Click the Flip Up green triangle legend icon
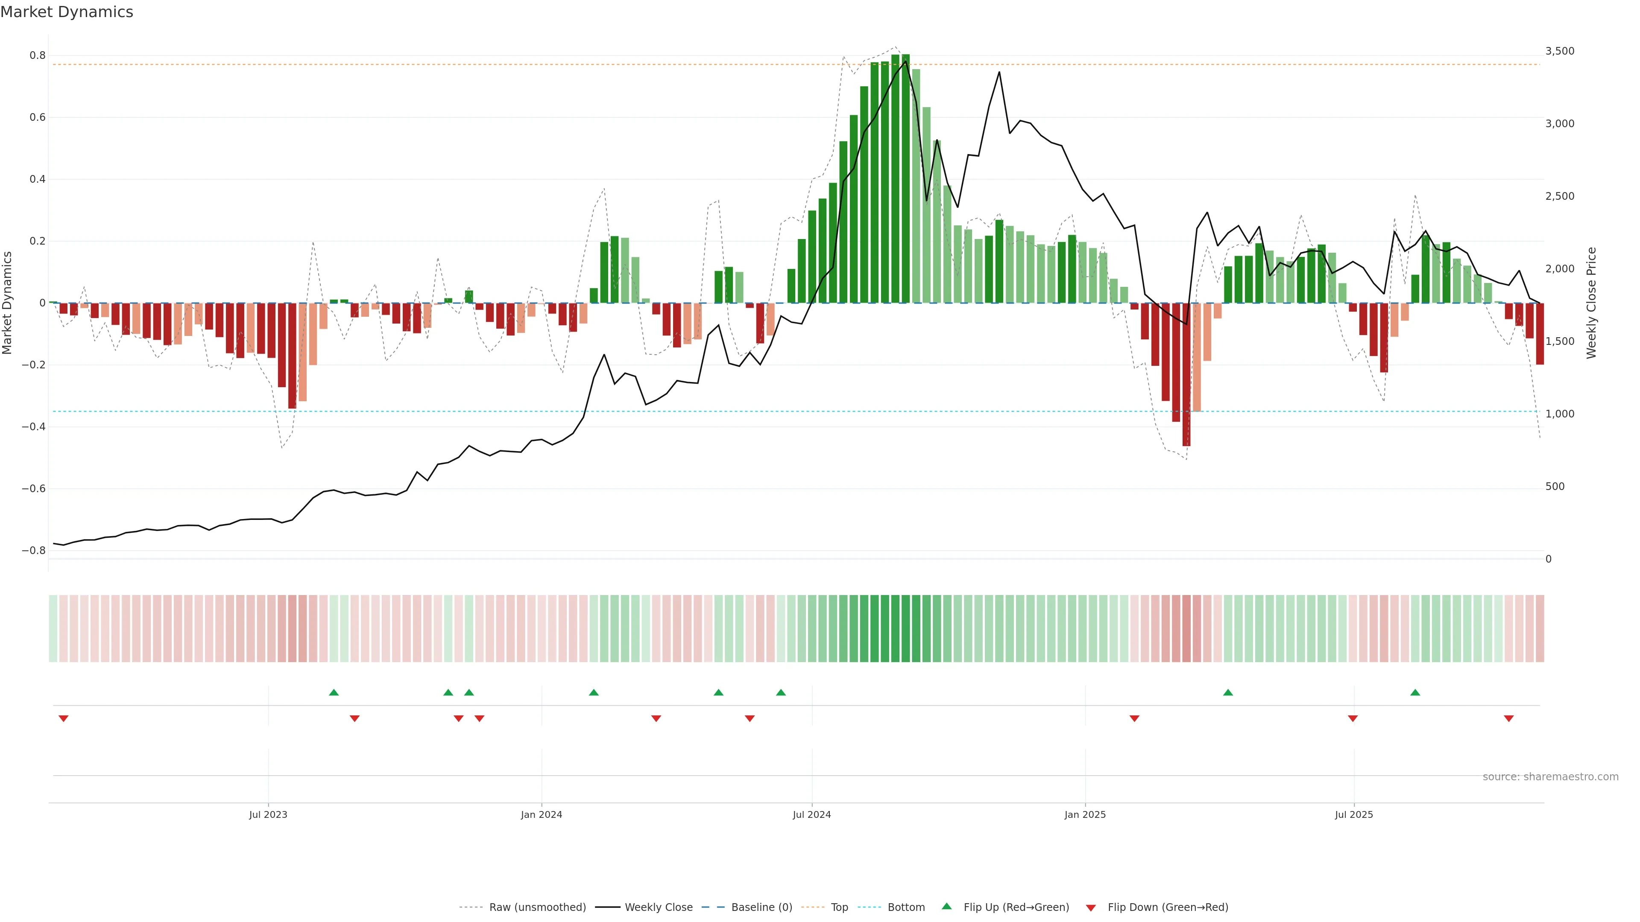 pos(947,906)
